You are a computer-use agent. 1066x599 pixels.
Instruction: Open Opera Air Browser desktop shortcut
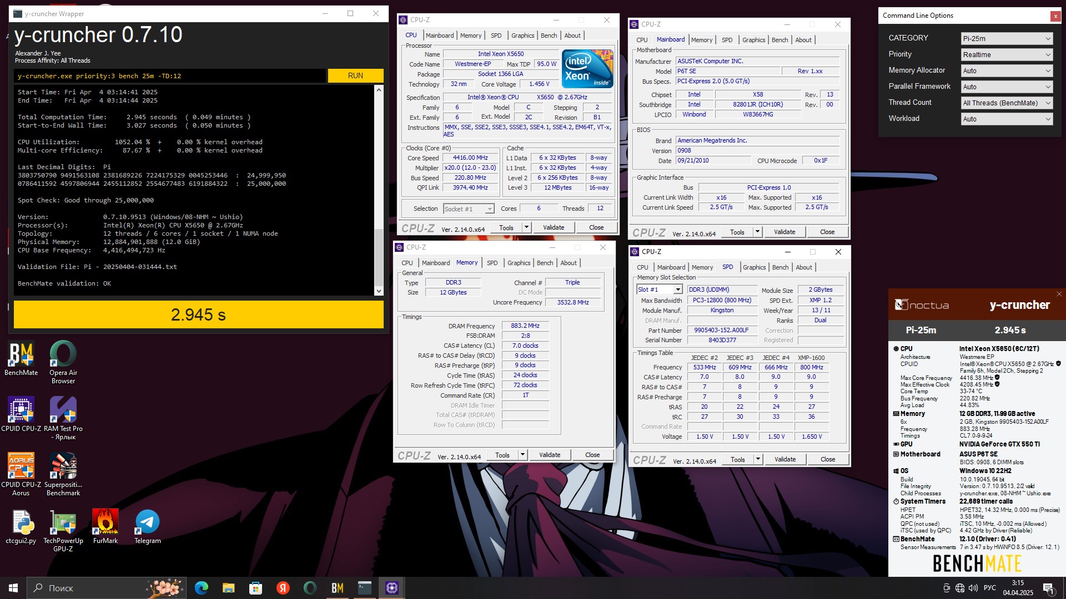63,363
